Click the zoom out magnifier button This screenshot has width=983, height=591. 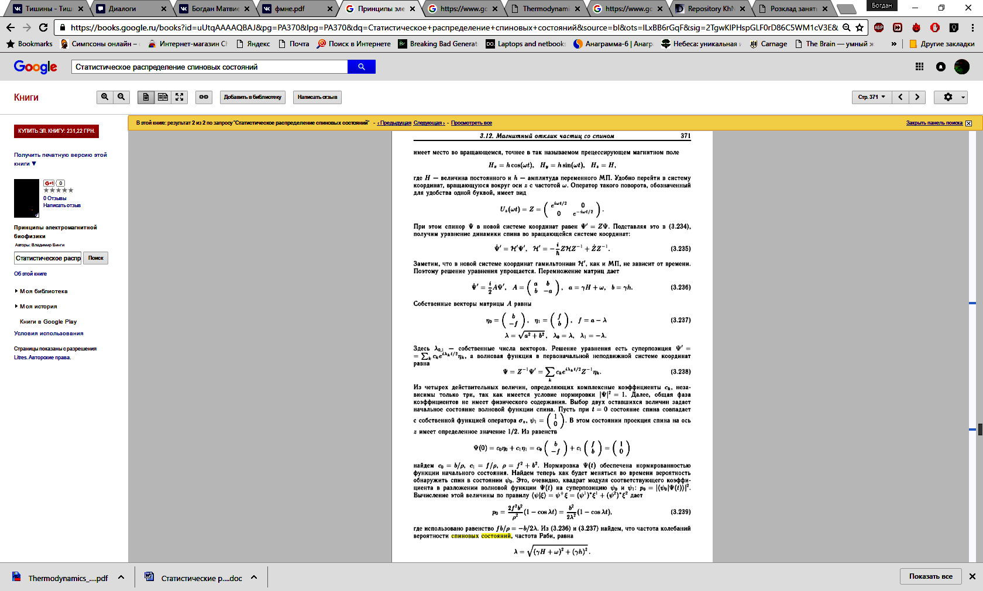pos(121,97)
